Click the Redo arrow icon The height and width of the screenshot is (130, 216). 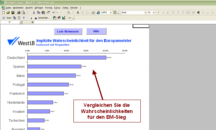[x=60, y=13]
